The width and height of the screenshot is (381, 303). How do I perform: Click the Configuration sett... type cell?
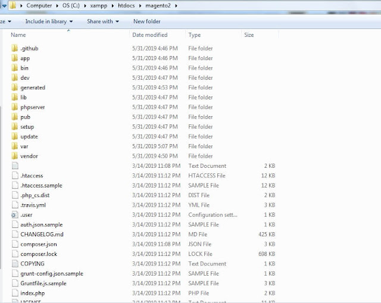coord(213,215)
